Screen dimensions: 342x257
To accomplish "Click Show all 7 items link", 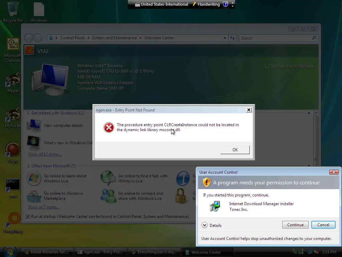I will (44, 207).
